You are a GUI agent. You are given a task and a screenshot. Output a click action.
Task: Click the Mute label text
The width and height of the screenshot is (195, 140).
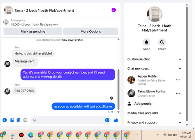click(147, 49)
